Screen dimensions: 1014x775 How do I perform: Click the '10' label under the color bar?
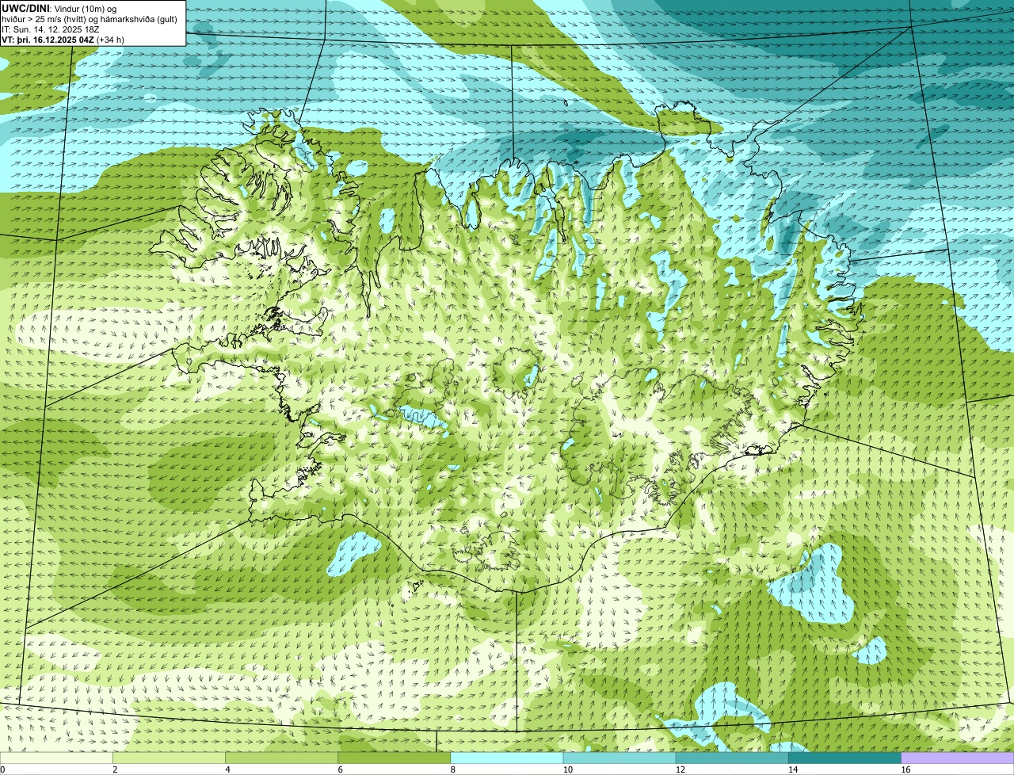coord(567,769)
